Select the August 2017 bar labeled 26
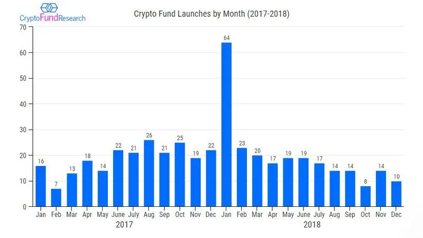This screenshot has width=423, height=238. (x=149, y=174)
